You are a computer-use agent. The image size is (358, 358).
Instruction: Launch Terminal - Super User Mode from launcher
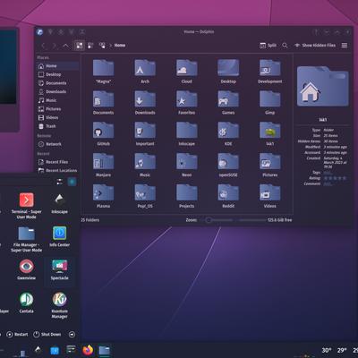[27, 206]
